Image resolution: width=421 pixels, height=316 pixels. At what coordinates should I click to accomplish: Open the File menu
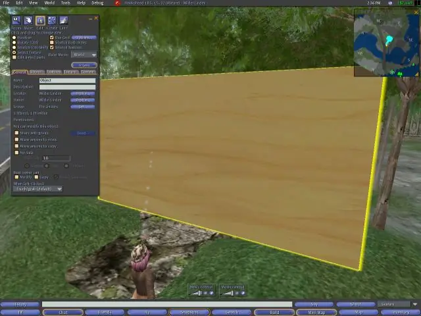coord(6,3)
